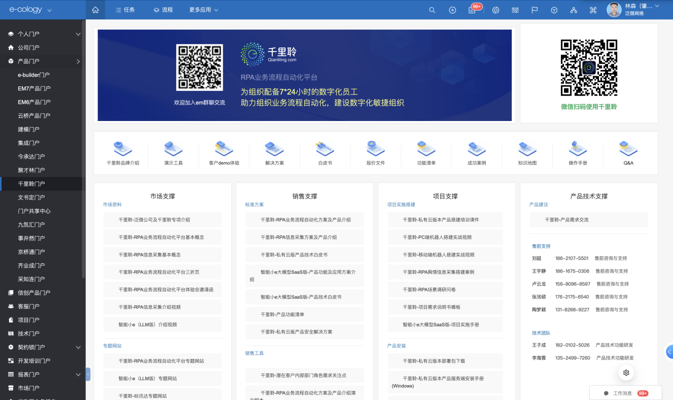Switch to the 任务 tab

[125, 10]
